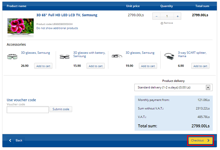This screenshot has height=150, width=220.
Task: Click the Sum without V.A.T. 2313.22Ls value
Action: (x=203, y=108)
